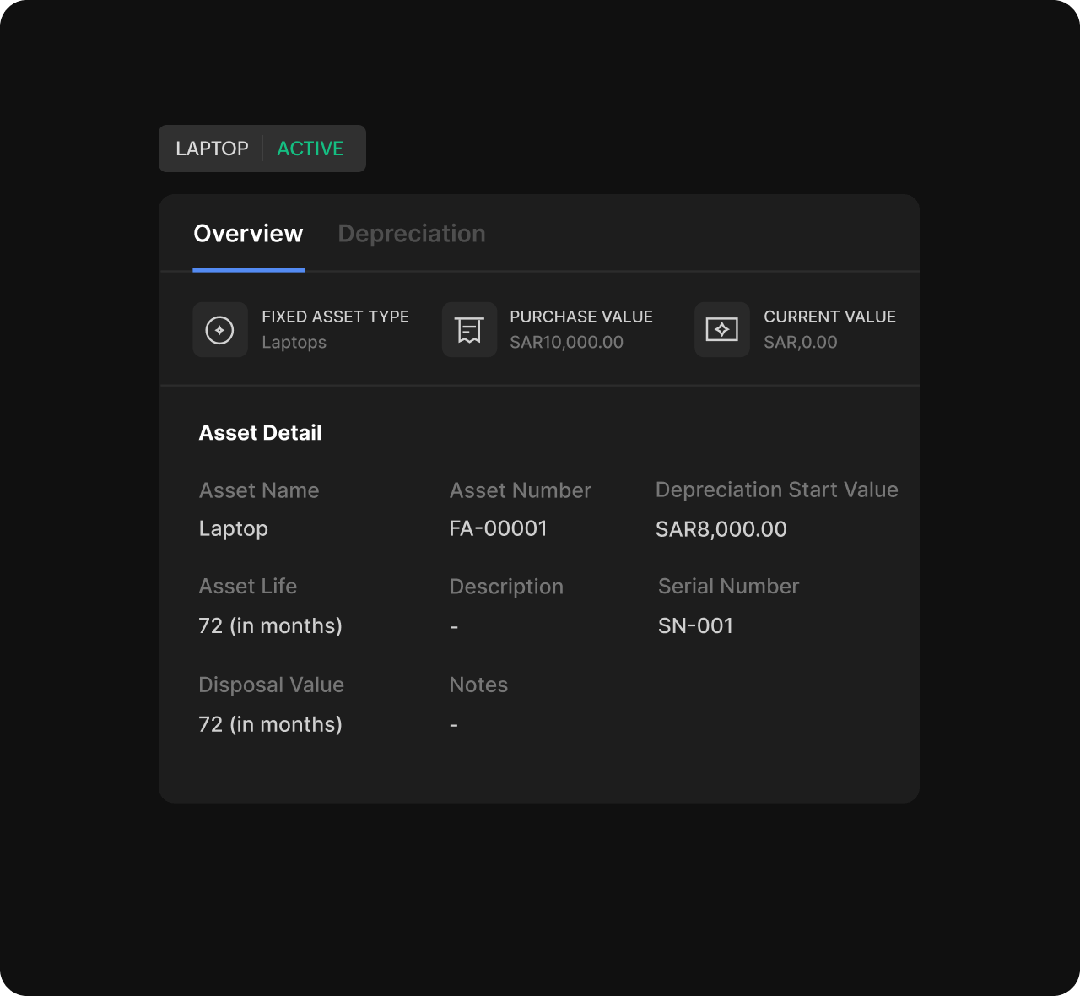Select the SN-001 serial number

(696, 625)
